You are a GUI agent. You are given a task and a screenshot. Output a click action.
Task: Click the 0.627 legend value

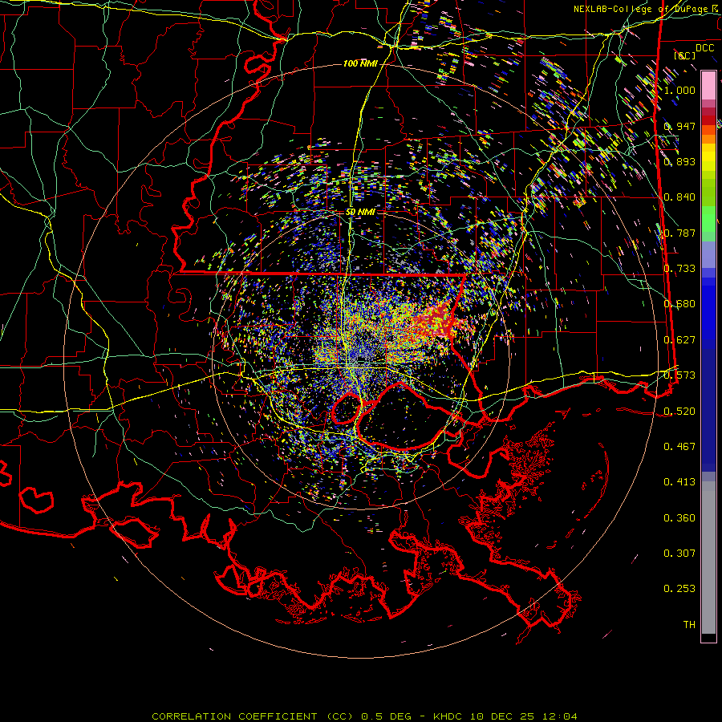click(x=679, y=340)
